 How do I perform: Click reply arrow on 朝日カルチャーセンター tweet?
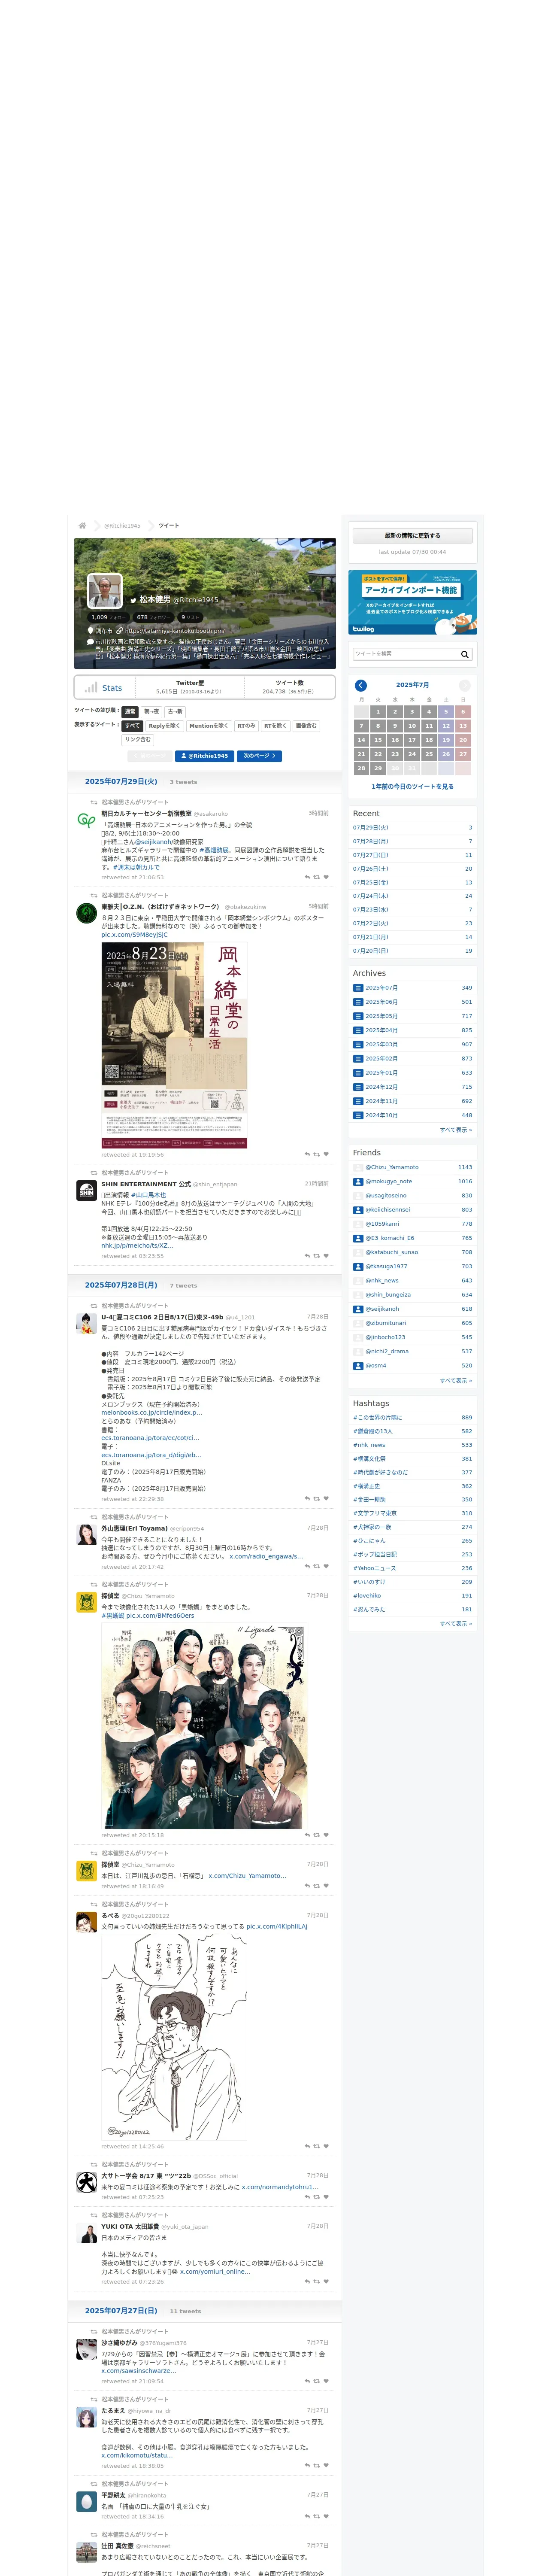[307, 877]
